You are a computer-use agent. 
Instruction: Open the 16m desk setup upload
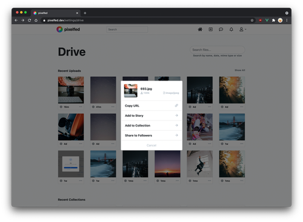[x=71, y=90]
